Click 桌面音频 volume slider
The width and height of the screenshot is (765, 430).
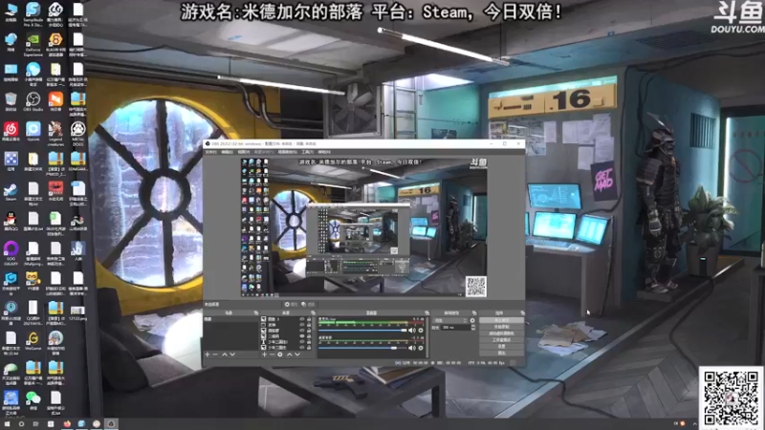pyautogui.click(x=363, y=348)
